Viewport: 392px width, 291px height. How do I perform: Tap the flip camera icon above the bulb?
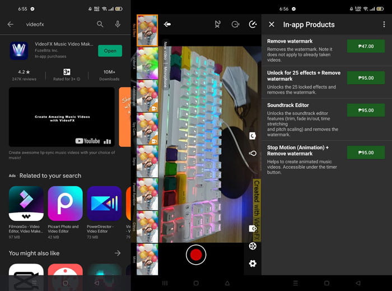click(x=253, y=136)
